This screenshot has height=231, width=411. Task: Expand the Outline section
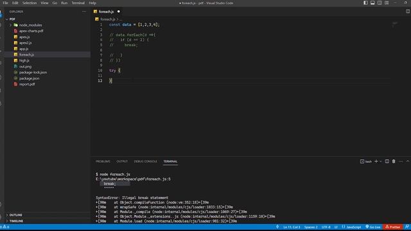click(x=15, y=215)
